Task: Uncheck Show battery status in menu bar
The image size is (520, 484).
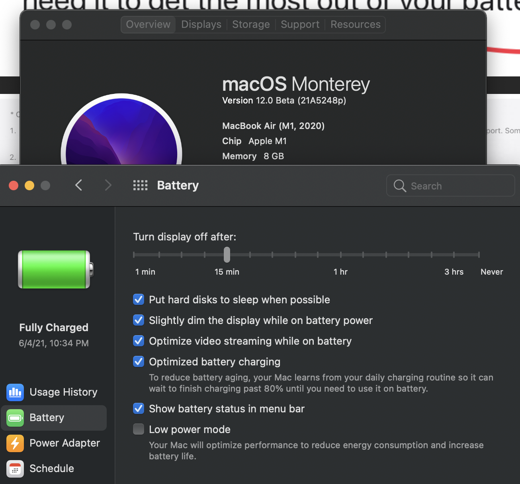Action: (x=139, y=408)
